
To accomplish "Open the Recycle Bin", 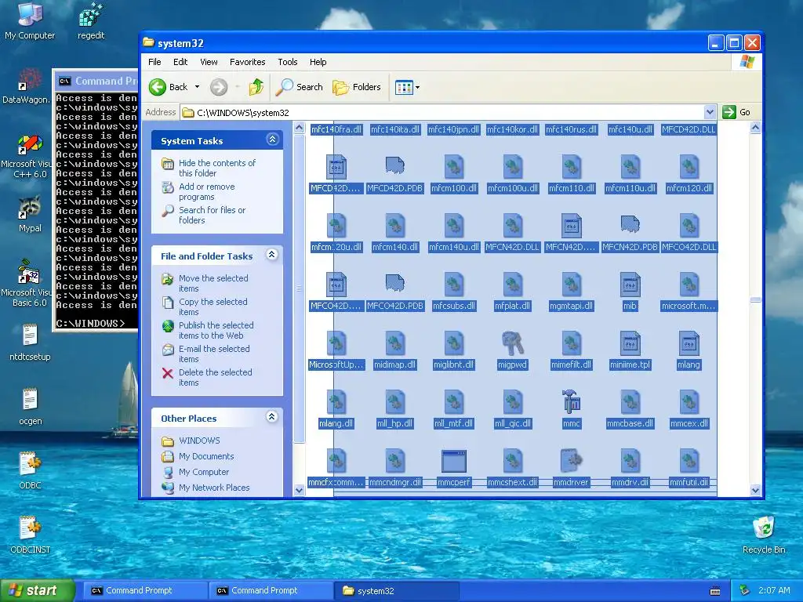I will pyautogui.click(x=764, y=535).
